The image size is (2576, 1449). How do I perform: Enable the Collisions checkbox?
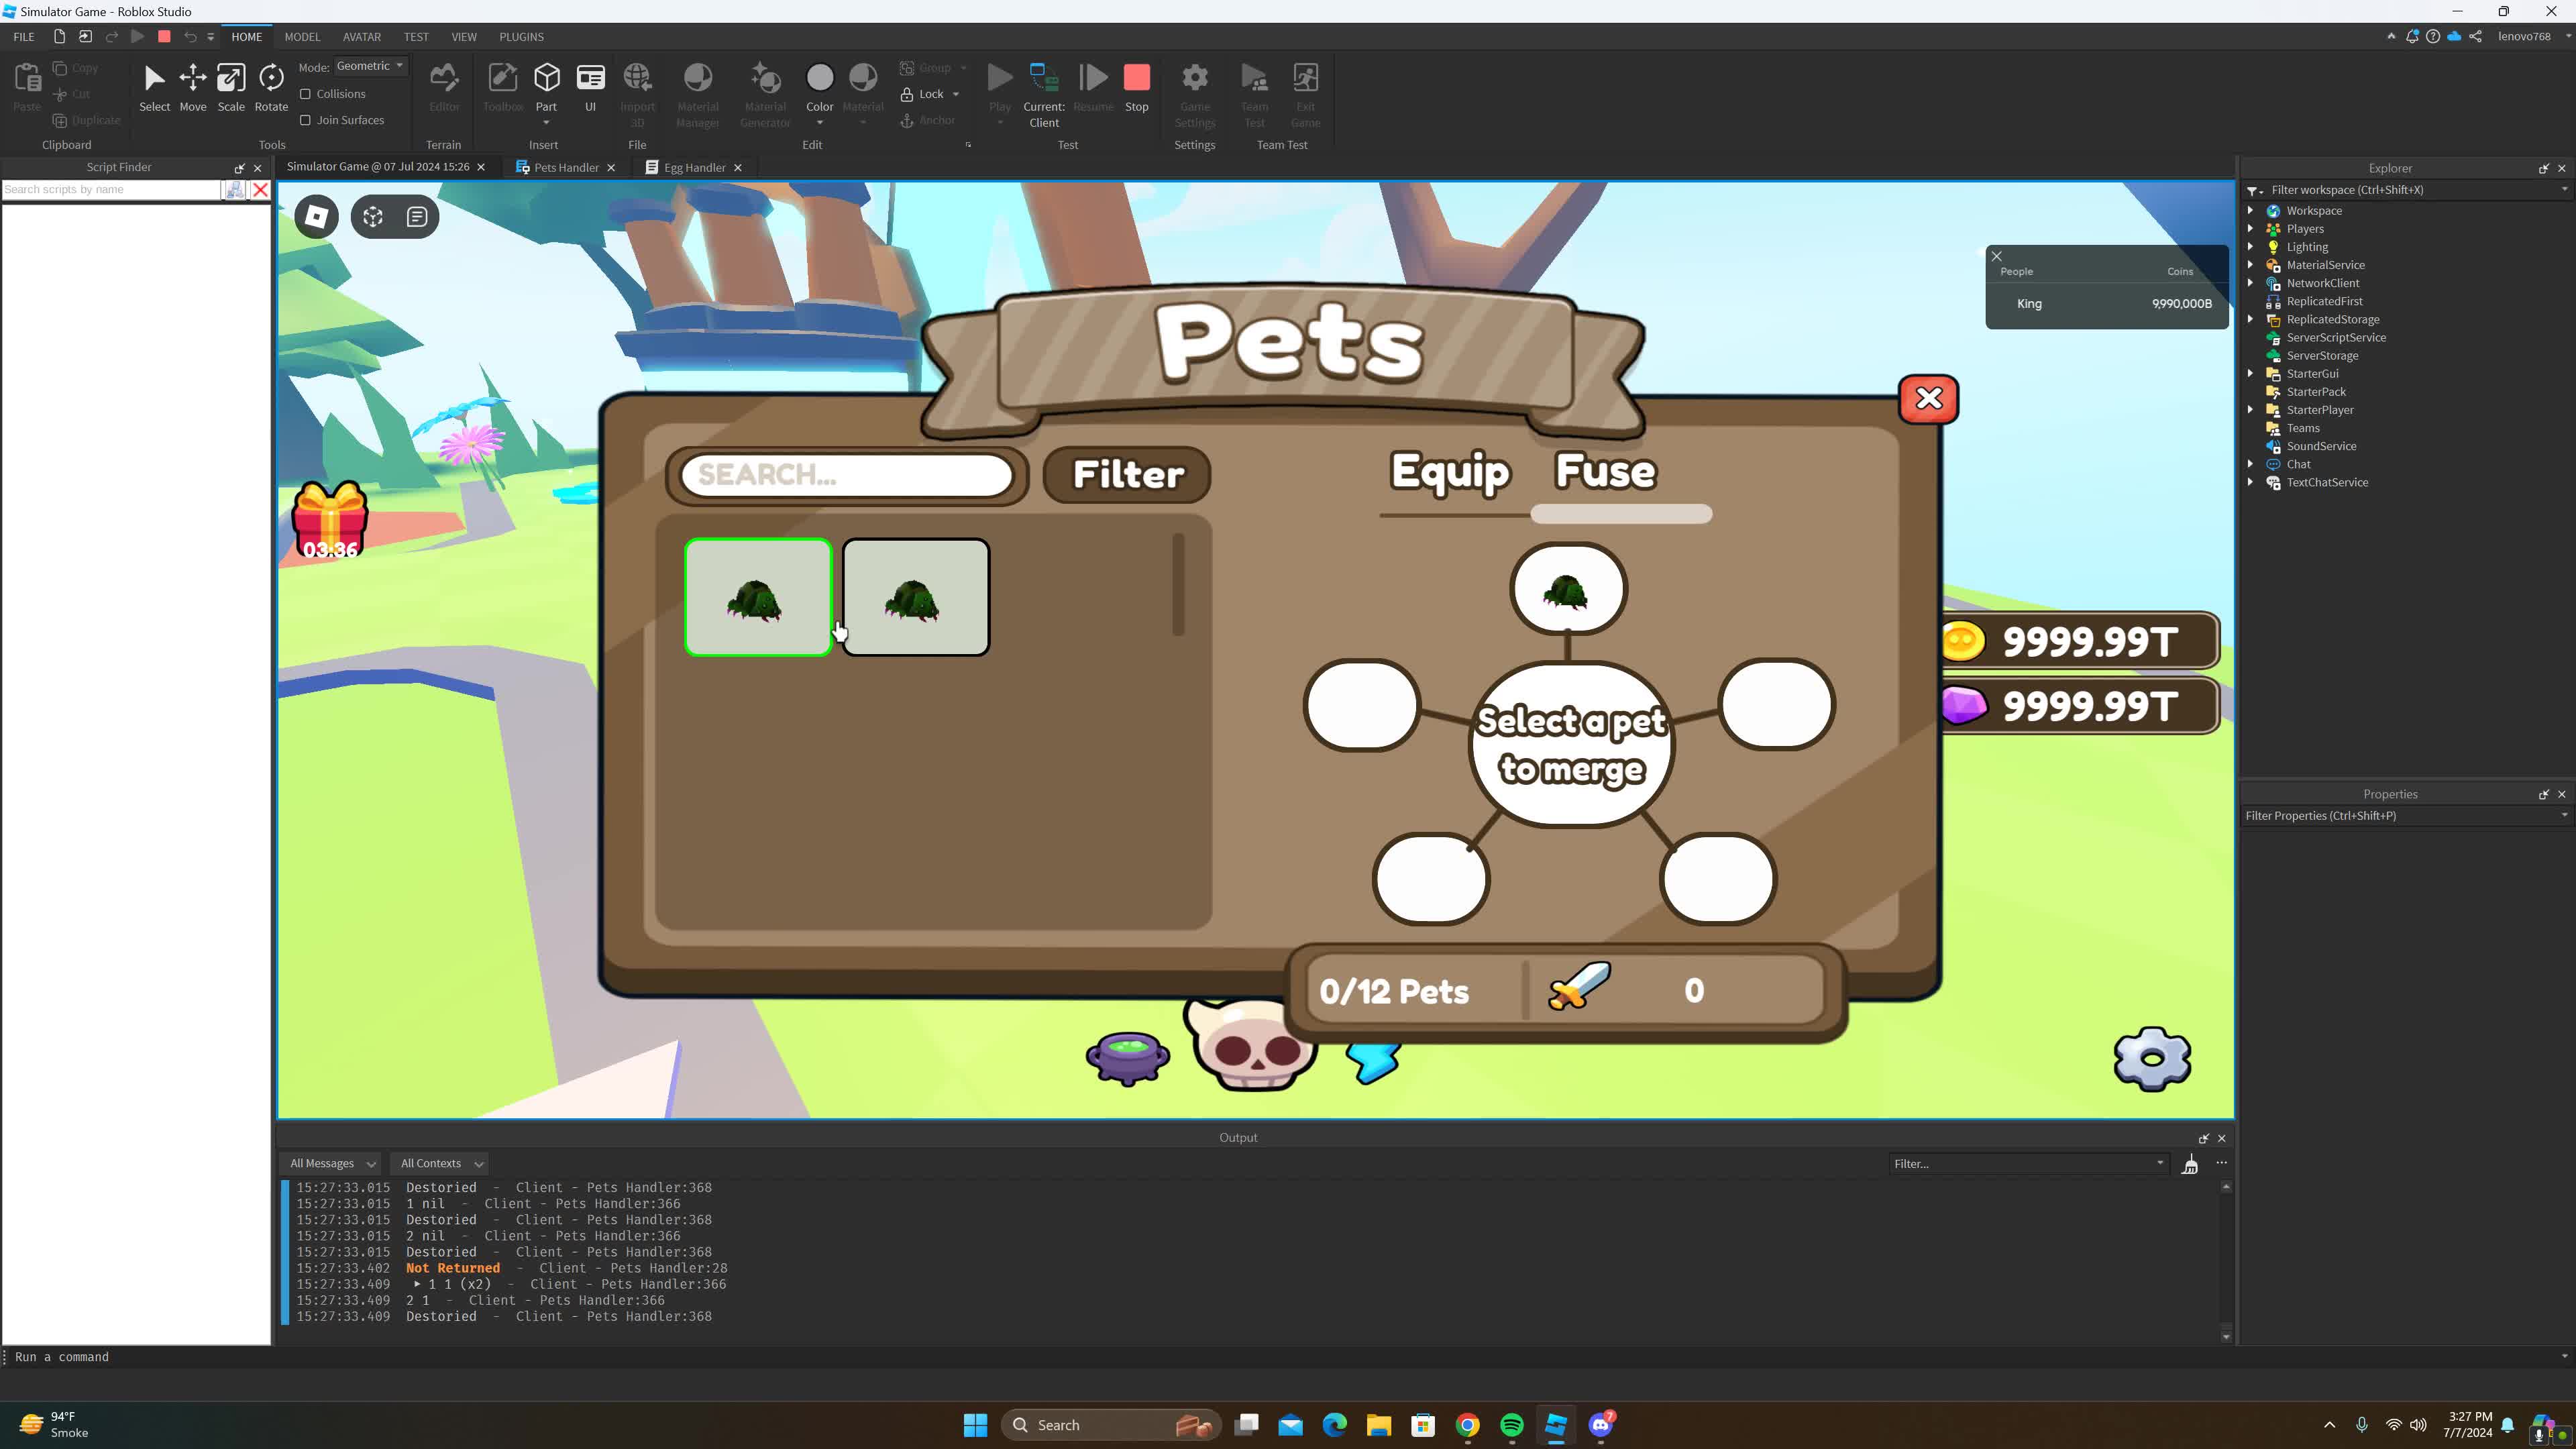pyautogui.click(x=306, y=93)
